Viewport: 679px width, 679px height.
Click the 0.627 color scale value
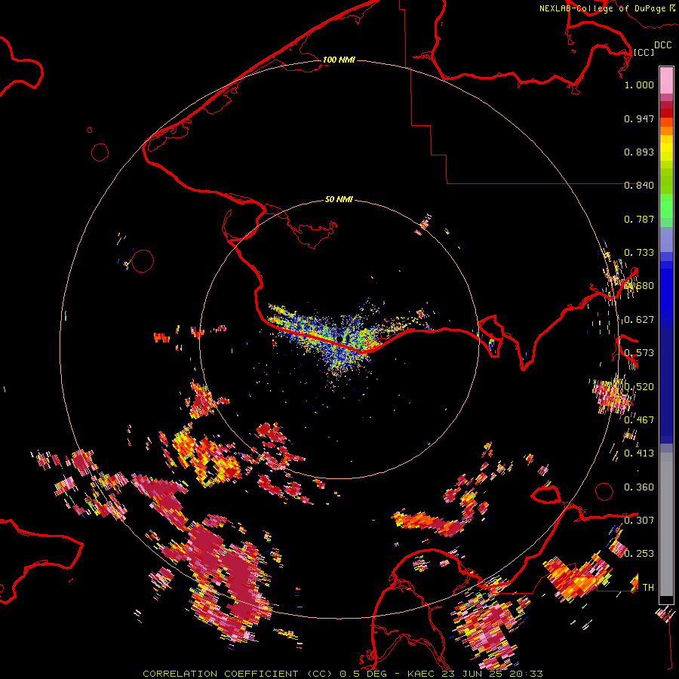click(639, 320)
